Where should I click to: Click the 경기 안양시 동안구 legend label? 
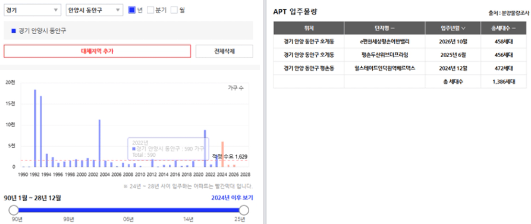[42, 31]
